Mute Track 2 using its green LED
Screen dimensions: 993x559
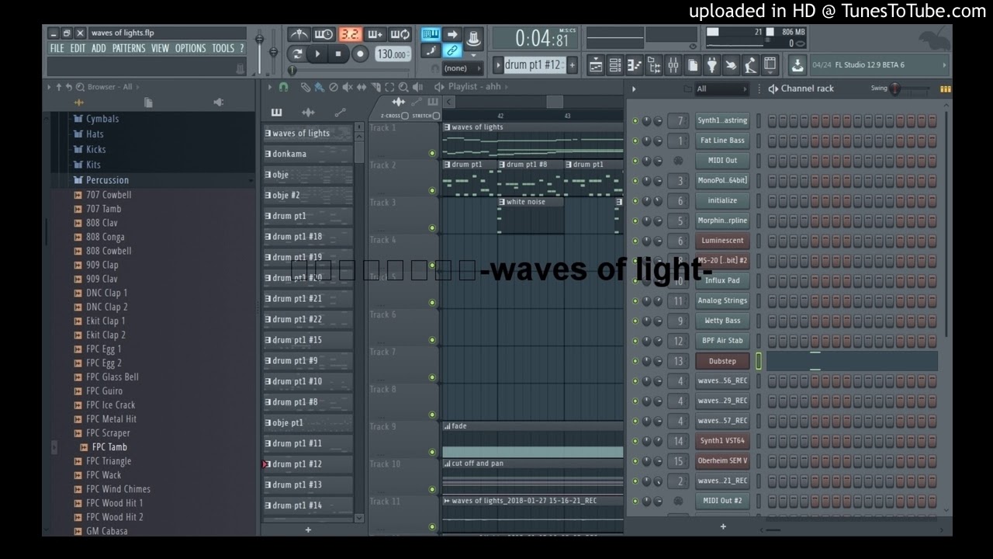(x=432, y=190)
